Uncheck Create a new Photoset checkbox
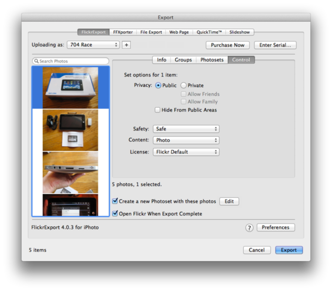This screenshot has width=332, height=291. point(115,201)
